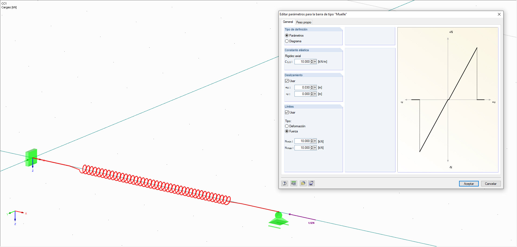Image resolution: width=517 pixels, height=247 pixels.
Task: Open the side arrow next to the C1,1 field
Action: click(x=315, y=61)
